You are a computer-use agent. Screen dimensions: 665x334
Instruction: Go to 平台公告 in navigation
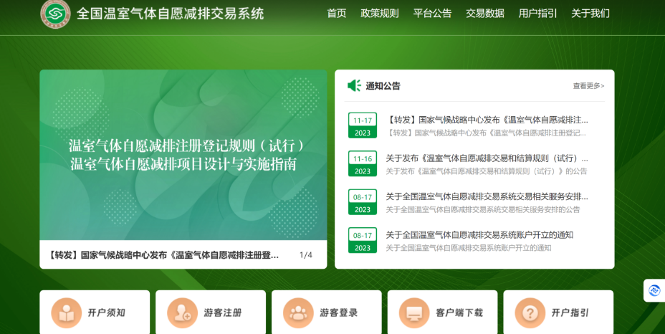pyautogui.click(x=432, y=14)
